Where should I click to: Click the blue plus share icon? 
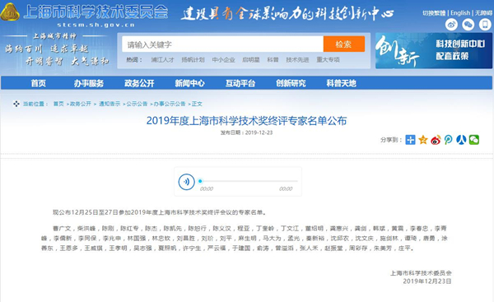410,140
